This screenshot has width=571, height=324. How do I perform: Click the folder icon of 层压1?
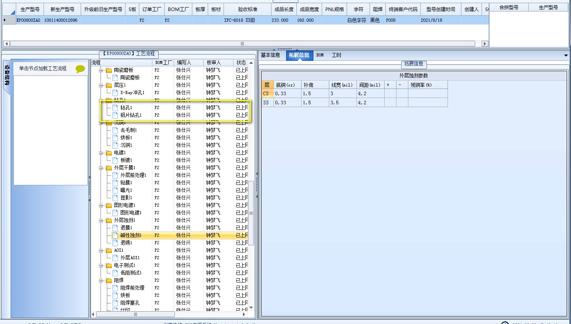pyautogui.click(x=109, y=85)
